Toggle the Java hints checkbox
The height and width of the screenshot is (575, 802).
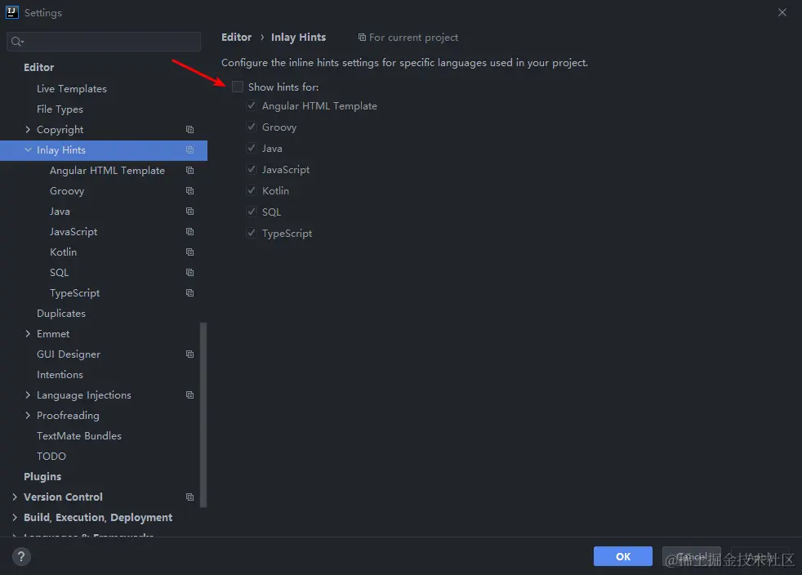click(252, 149)
